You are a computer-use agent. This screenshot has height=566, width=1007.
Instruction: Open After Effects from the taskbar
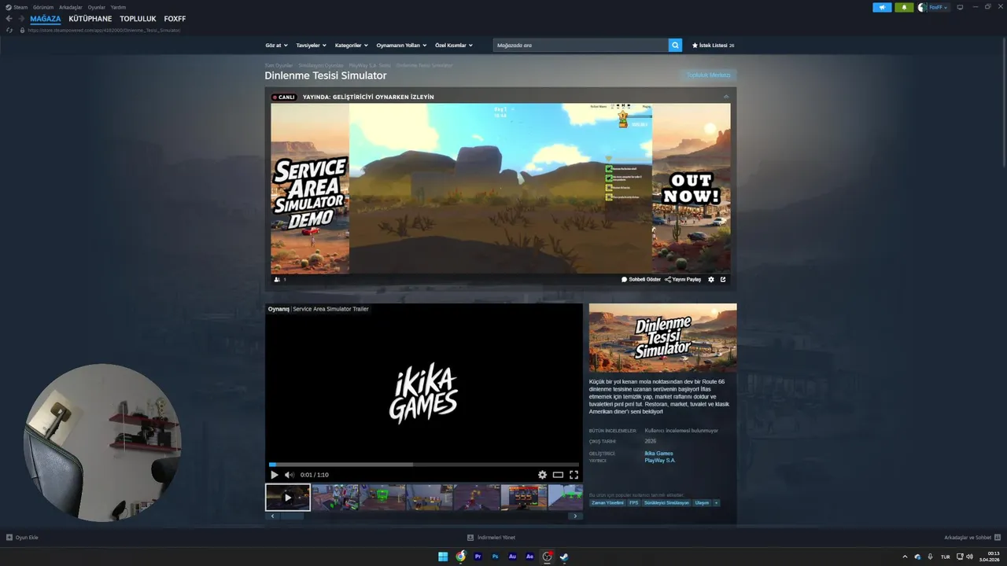[x=529, y=557]
